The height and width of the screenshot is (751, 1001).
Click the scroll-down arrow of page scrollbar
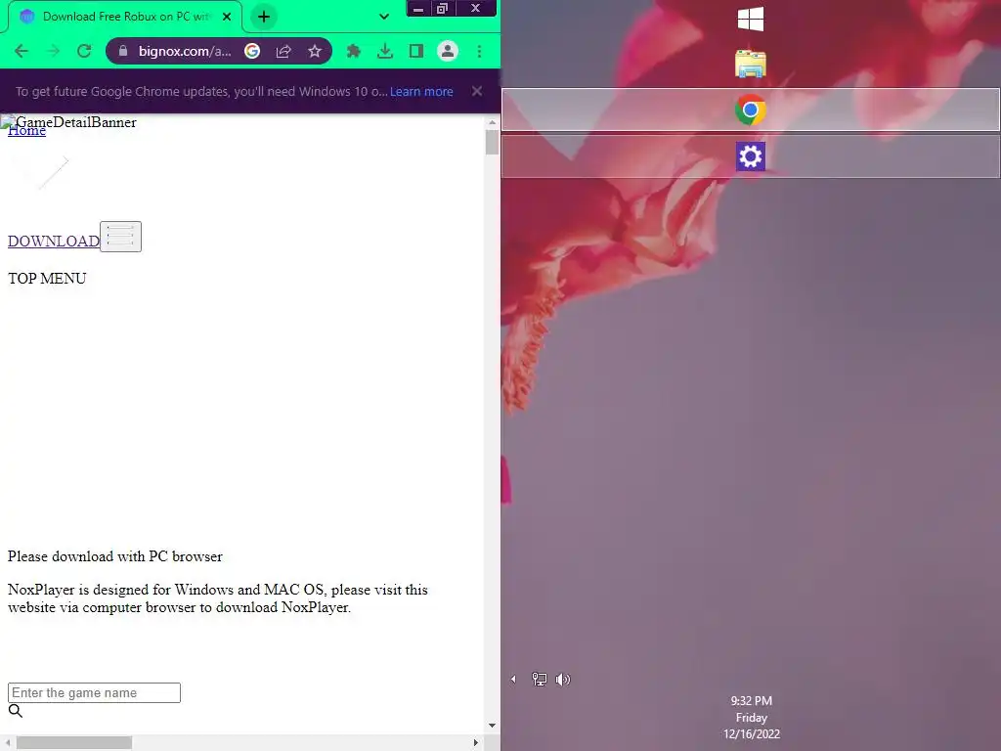492,726
